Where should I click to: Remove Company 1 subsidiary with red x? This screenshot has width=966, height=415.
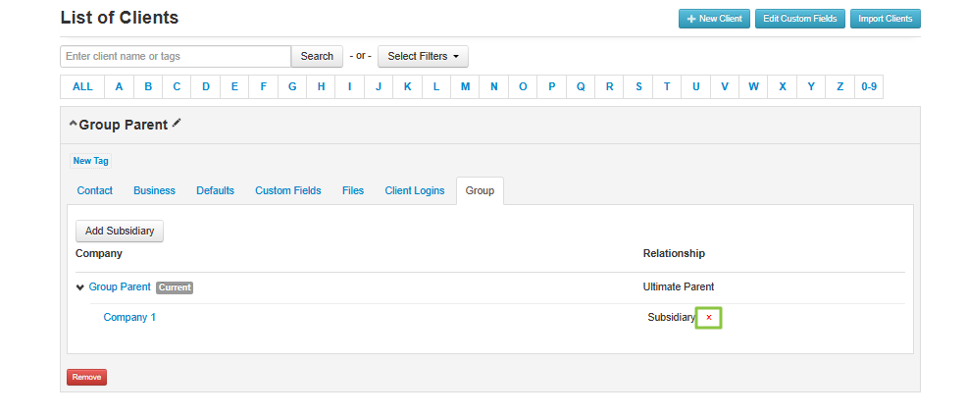point(708,318)
